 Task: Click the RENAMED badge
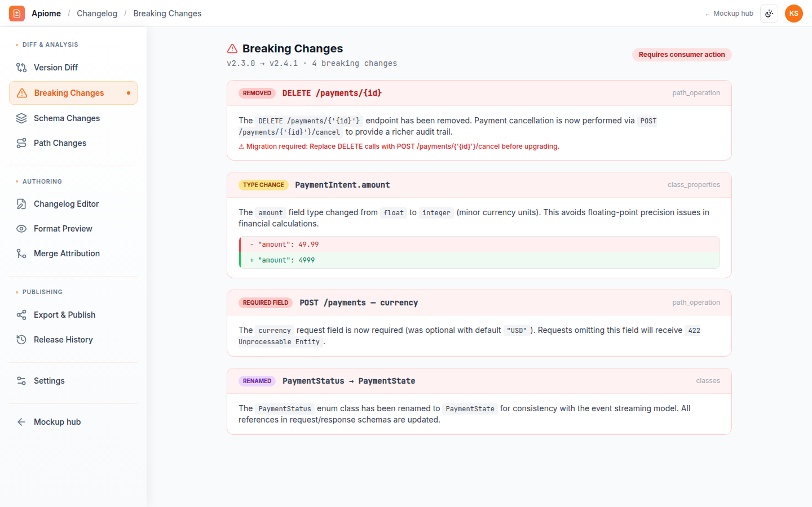pyautogui.click(x=257, y=381)
